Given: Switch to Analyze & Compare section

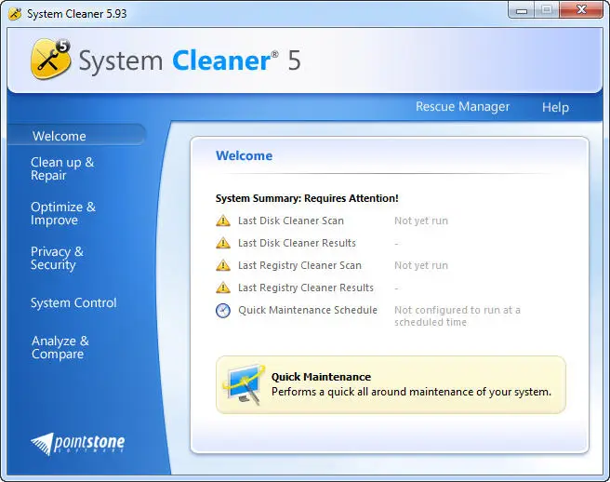Looking at the screenshot, I should pos(60,347).
